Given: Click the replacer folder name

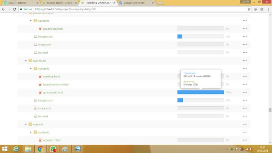Looking at the screenshot, I should click(x=38, y=125).
